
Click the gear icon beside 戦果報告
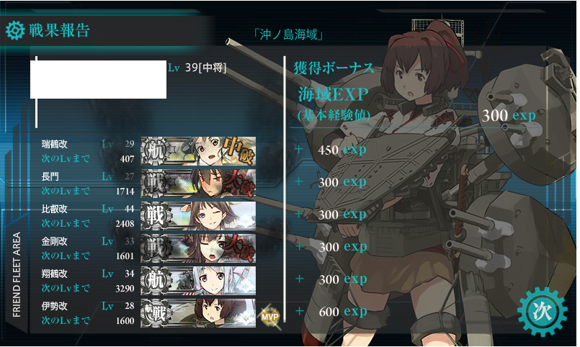pyautogui.click(x=15, y=30)
